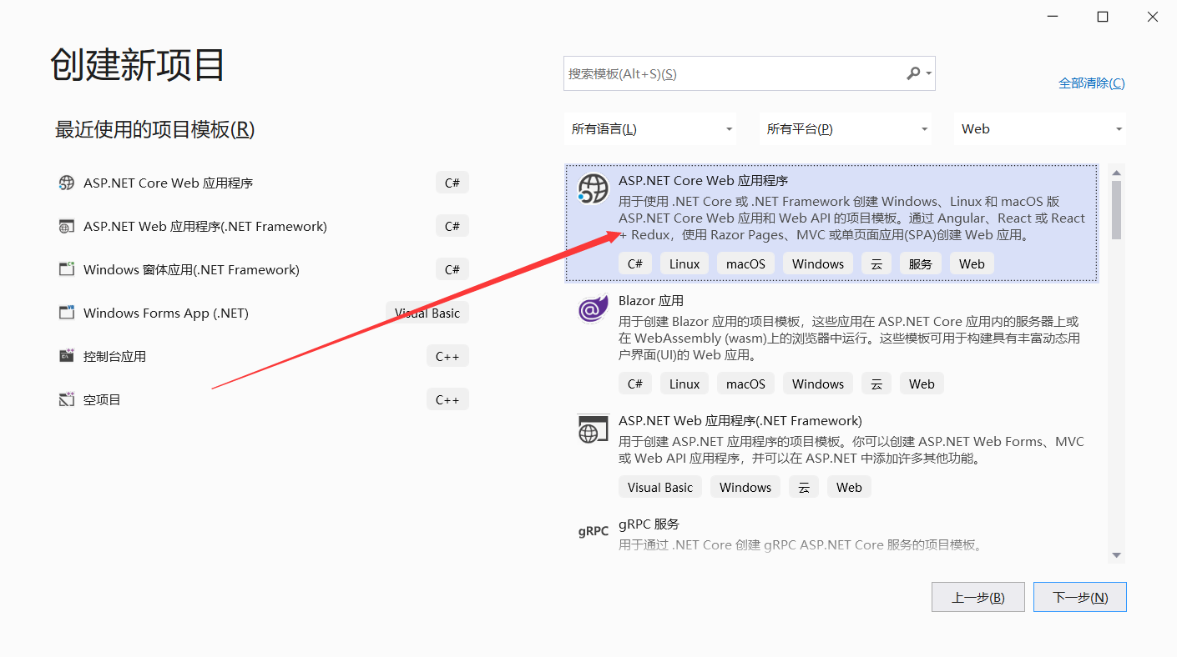Viewport: 1177px width, 657px height.
Task: Close the 创建新项目 dialog
Action: click(1152, 17)
